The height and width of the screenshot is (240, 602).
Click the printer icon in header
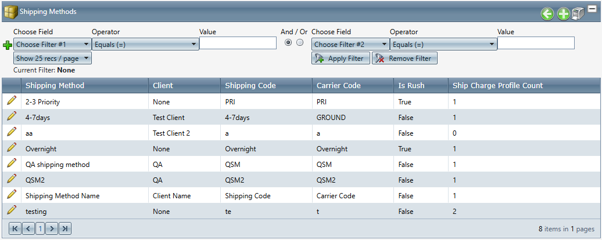(x=578, y=14)
